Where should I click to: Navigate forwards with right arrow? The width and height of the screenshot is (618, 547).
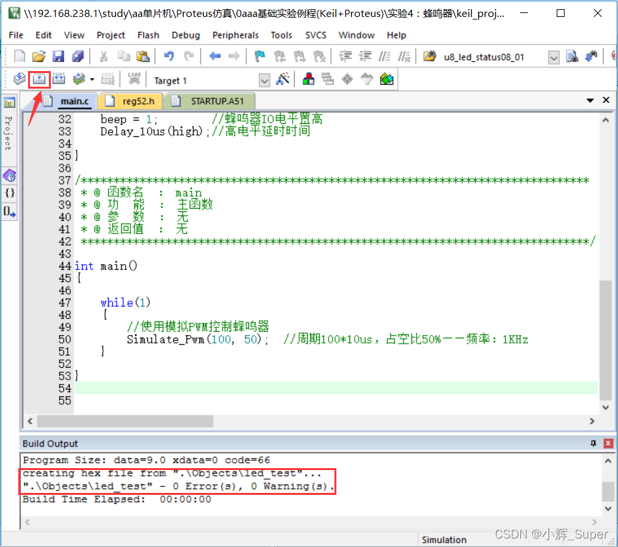(234, 56)
